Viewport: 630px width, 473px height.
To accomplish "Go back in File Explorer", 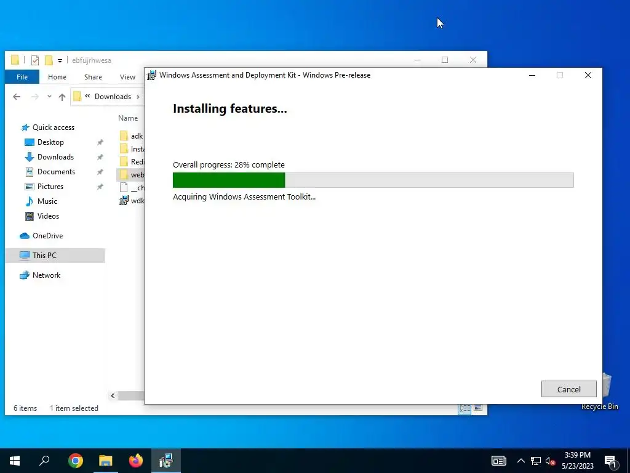I will [17, 97].
